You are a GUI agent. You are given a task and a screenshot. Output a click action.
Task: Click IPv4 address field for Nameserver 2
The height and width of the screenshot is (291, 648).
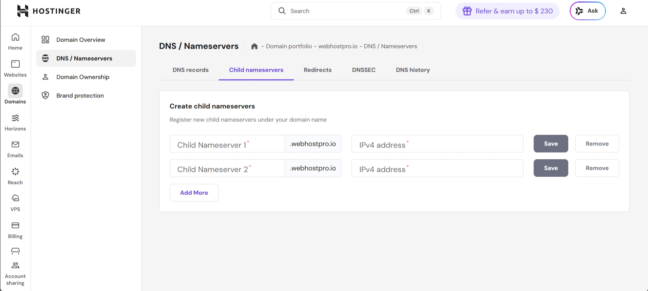pos(437,168)
